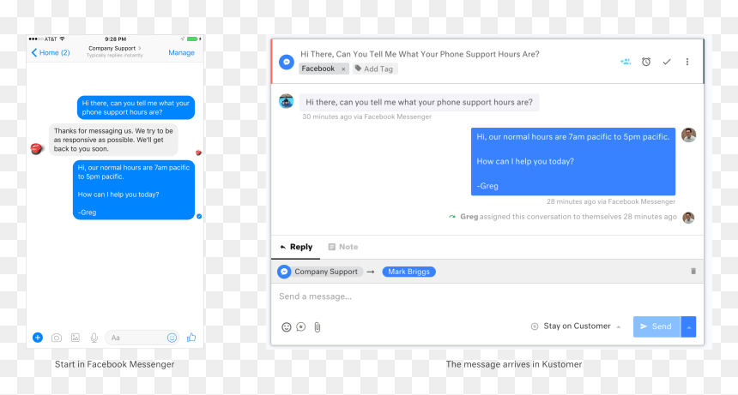Viewport: 738px width, 395px height.
Task: Tap the Home (2) back link in Messenger
Action: tap(51, 52)
